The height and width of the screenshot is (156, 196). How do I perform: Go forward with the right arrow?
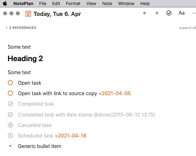coord(157,13)
